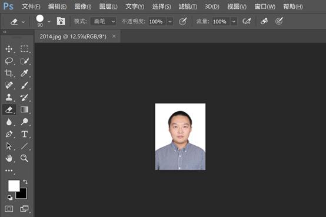Screen dimensions: 326x217
Task: Toggle pressure for opacity icon
Action: [183, 21]
